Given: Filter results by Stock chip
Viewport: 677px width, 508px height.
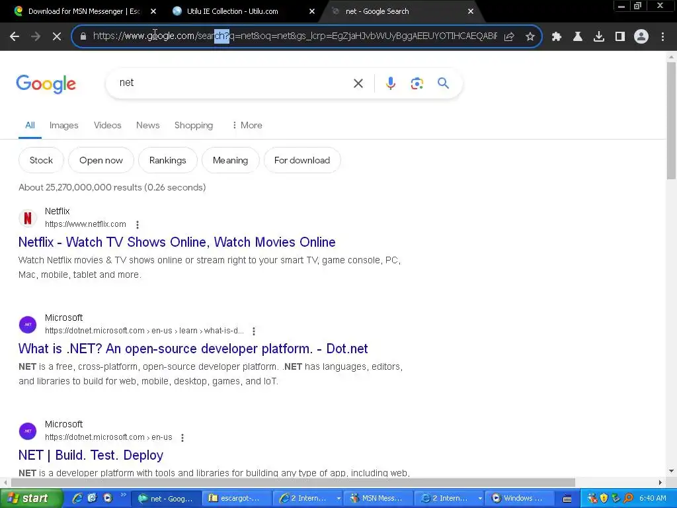Looking at the screenshot, I should pyautogui.click(x=41, y=160).
